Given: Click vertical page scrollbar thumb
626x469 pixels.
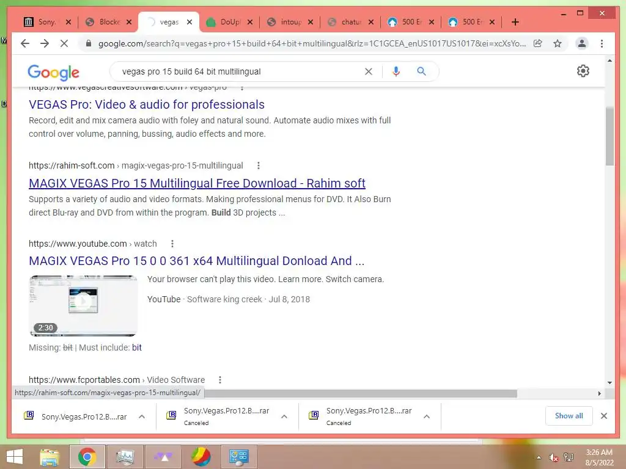Looking at the screenshot, I should [x=609, y=136].
